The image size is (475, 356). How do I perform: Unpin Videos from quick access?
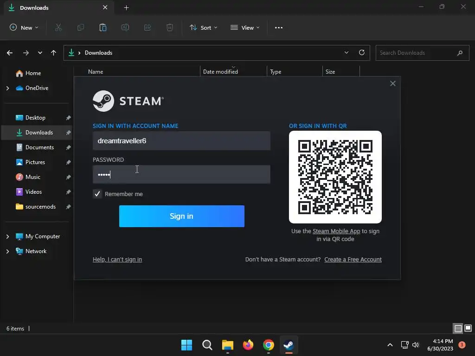pyautogui.click(x=69, y=192)
